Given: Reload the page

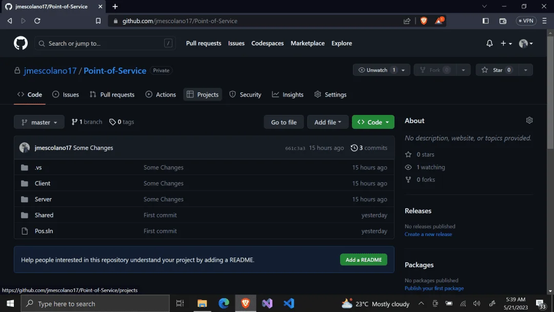Looking at the screenshot, I should [37, 21].
